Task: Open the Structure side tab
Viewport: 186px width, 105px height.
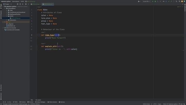Action: pyautogui.click(x=1, y=87)
